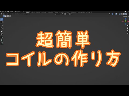This screenshot has height=96, width=129.
Task: Open the scene selector icon
Action: [x=126, y=12]
